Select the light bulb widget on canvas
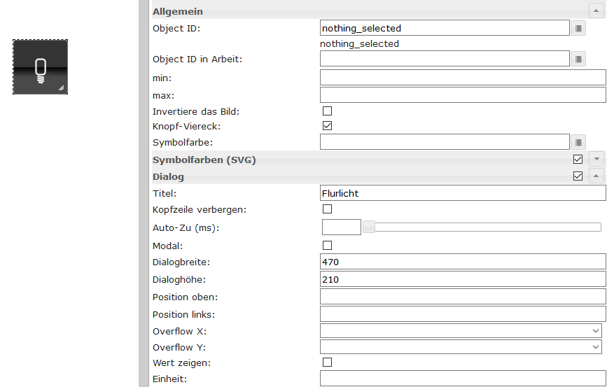607x387 pixels. coord(40,66)
